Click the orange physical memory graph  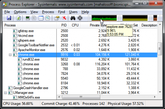[155, 18]
